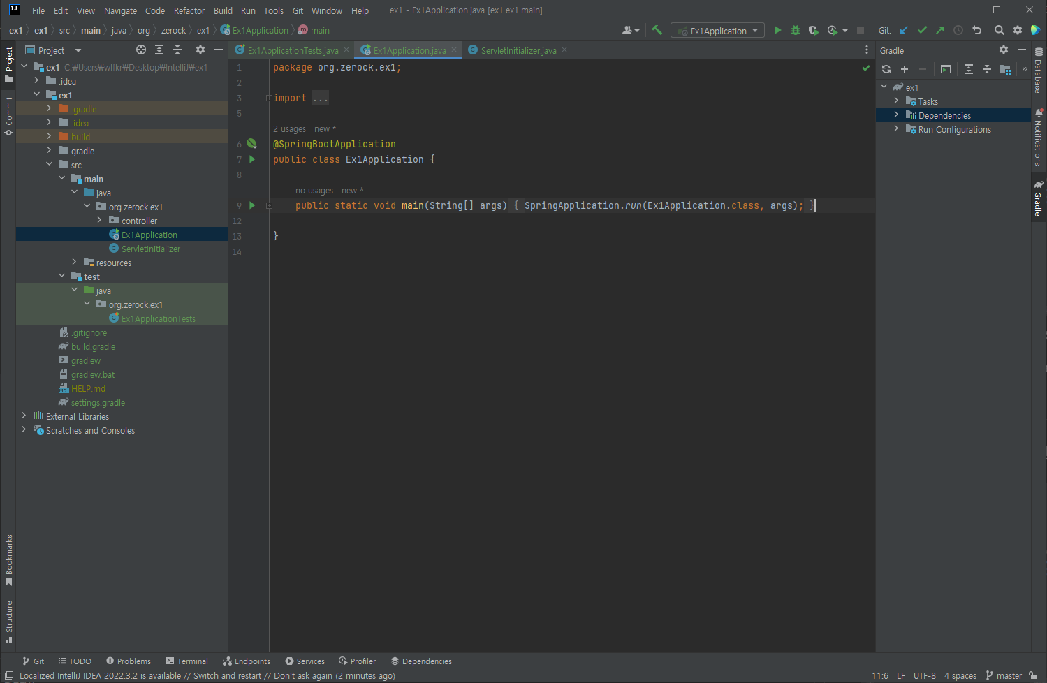Open Profiler tool window at bottom

[357, 661]
